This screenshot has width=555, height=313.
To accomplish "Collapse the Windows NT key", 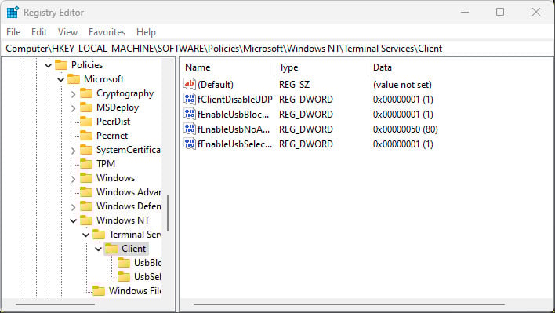I will tap(73, 221).
